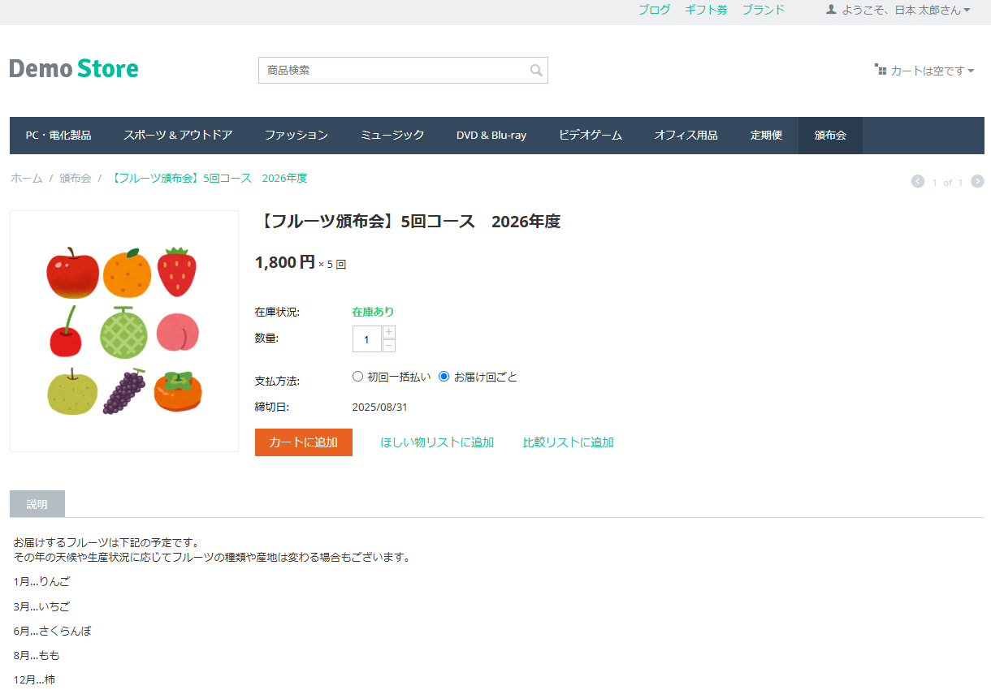Image resolution: width=991 pixels, height=690 pixels.
Task: Click the cart grid icon
Action: point(881,70)
